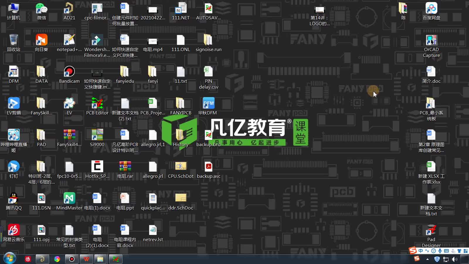Select the notepad++ shortcut
This screenshot has height=264, width=469.
click(x=69, y=43)
